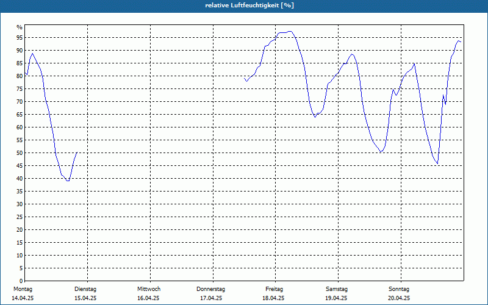Viewport: 488px width, 305px height.
Task: Click the '85' y-axis tick label
Action: tap(20, 63)
